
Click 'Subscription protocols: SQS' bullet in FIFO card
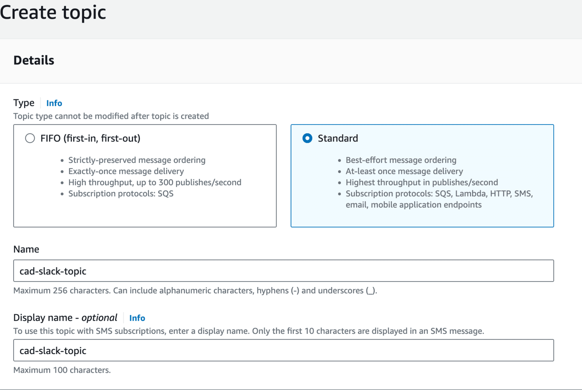pyautogui.click(x=121, y=193)
